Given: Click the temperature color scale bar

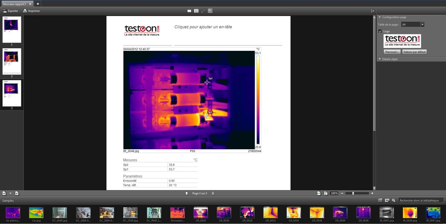Looking at the screenshot, I should (258, 100).
